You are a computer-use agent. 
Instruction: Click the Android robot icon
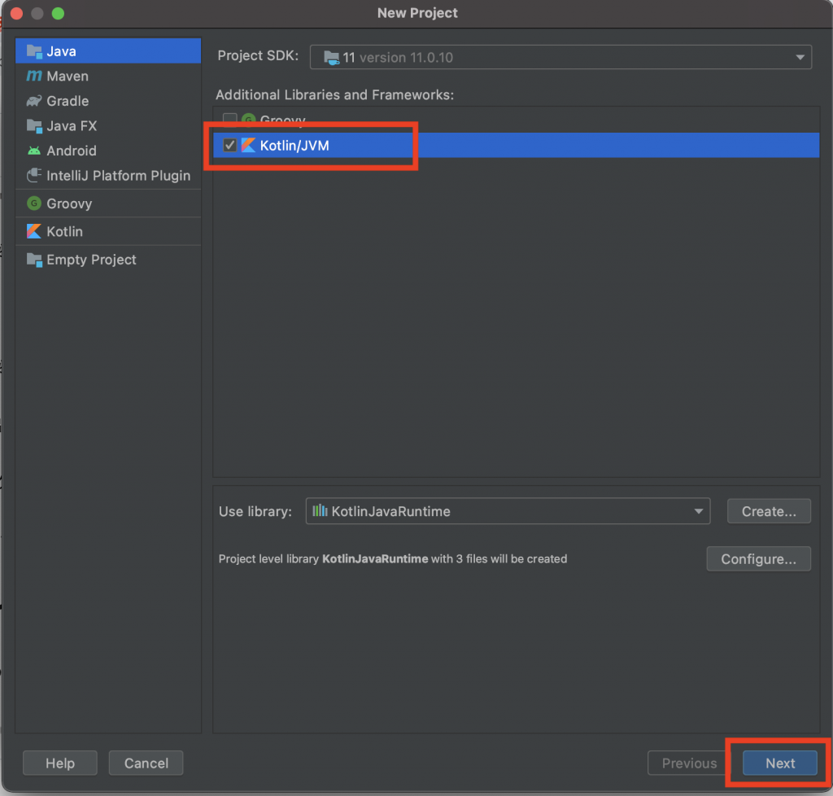34,151
